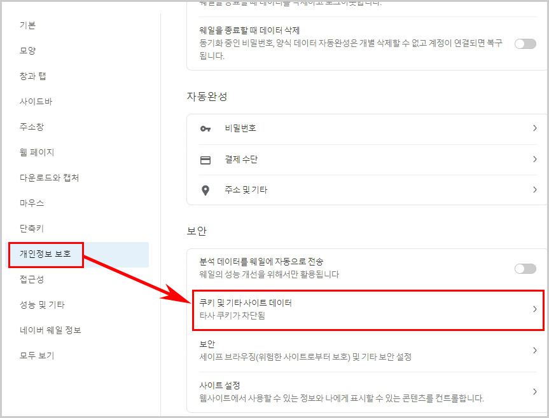
Task: Open 창과 탭 settings section
Action: point(33,76)
